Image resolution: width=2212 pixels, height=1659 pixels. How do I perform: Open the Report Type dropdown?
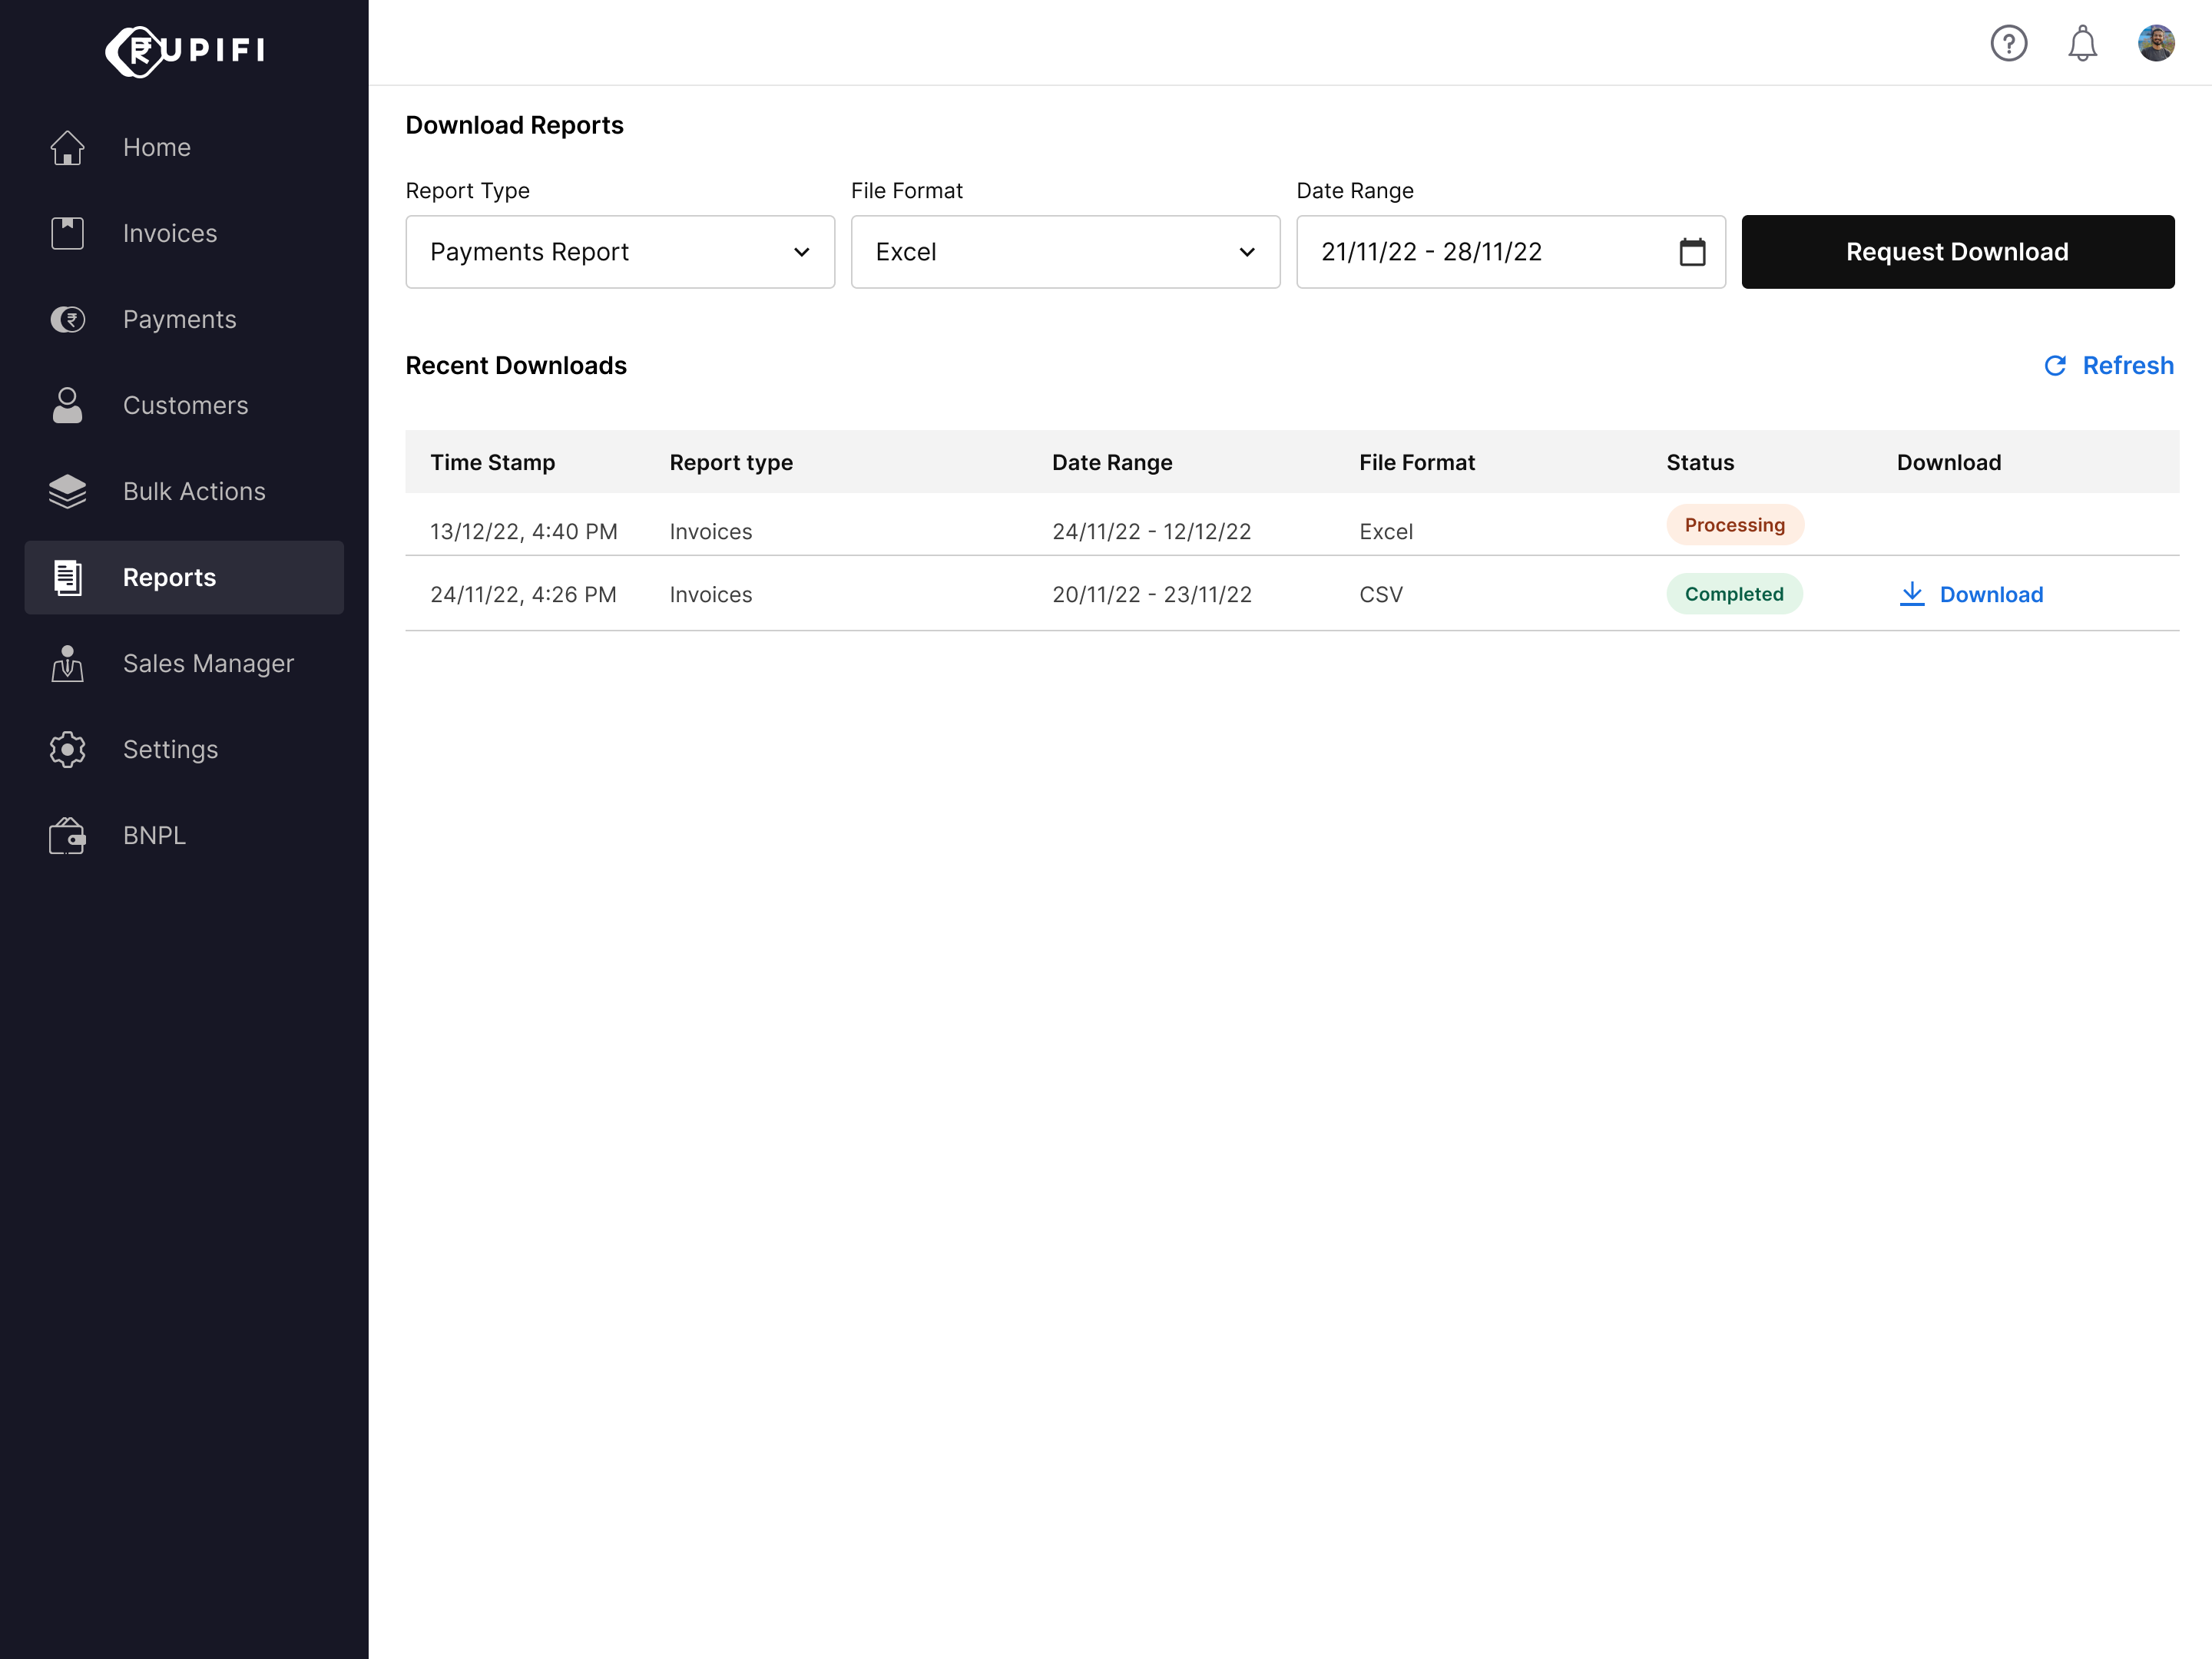(620, 252)
